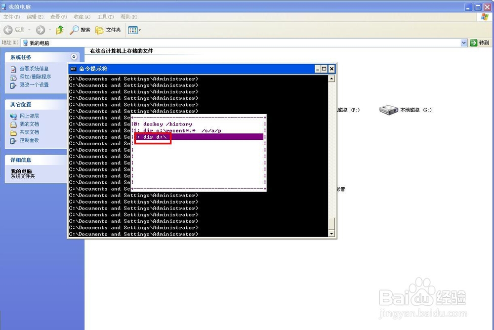Viewport: 494px width, 330px height.
Task: Open the 查看(V) menu
Action: click(x=59, y=17)
